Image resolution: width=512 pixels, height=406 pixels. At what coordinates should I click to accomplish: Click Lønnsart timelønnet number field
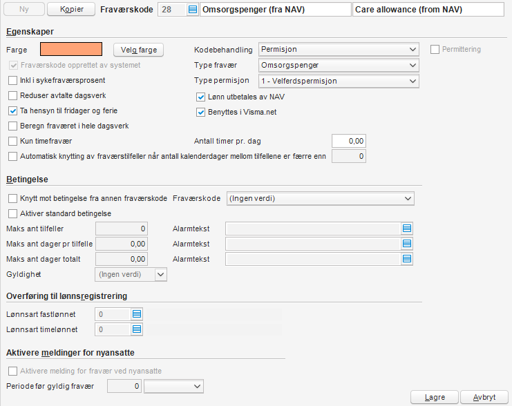[x=113, y=329]
